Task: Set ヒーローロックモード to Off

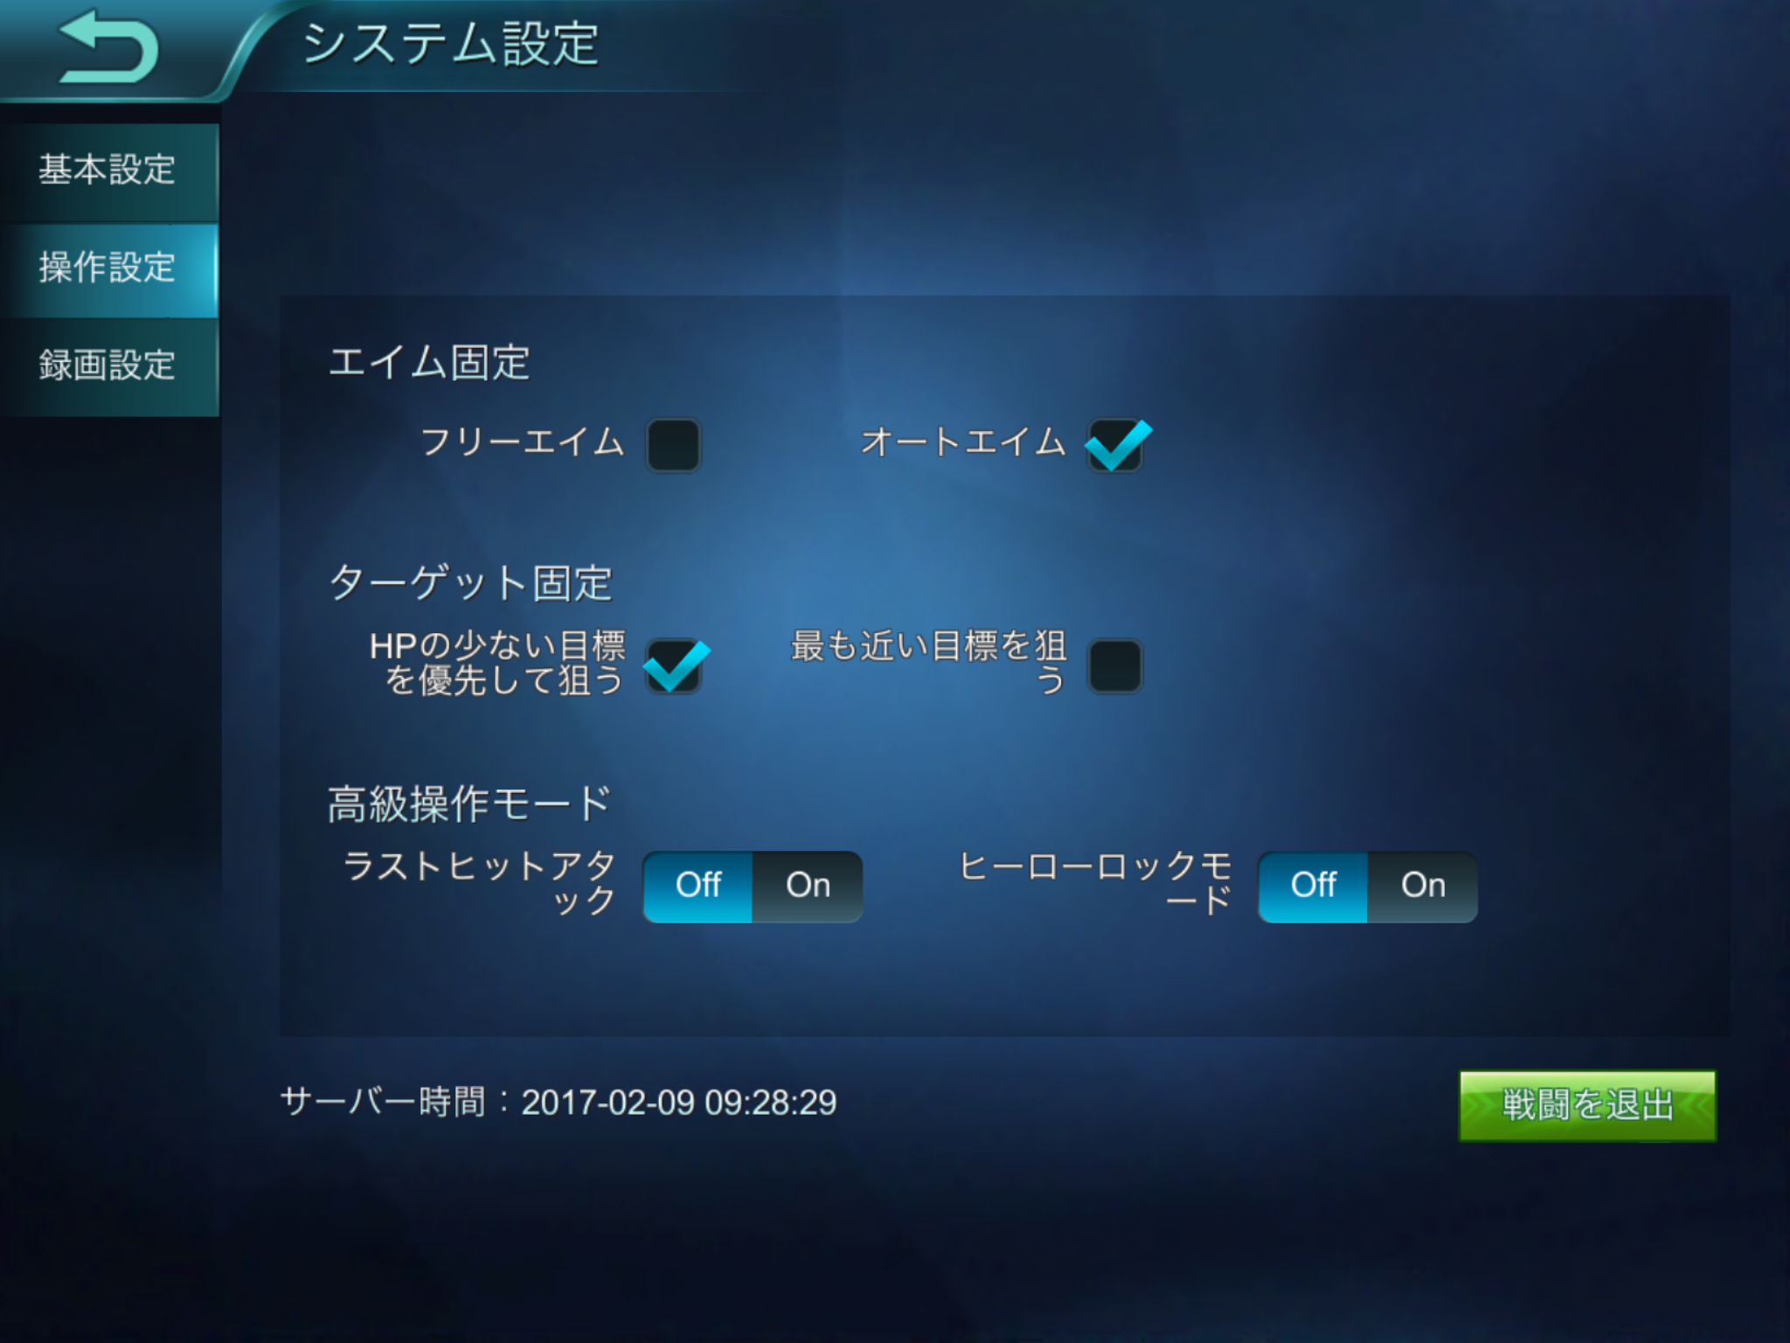Action: (x=1313, y=886)
